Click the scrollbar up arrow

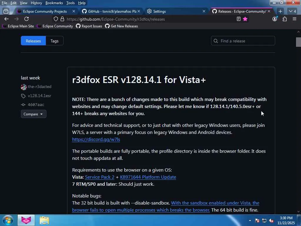pyautogui.click(x=298, y=32)
